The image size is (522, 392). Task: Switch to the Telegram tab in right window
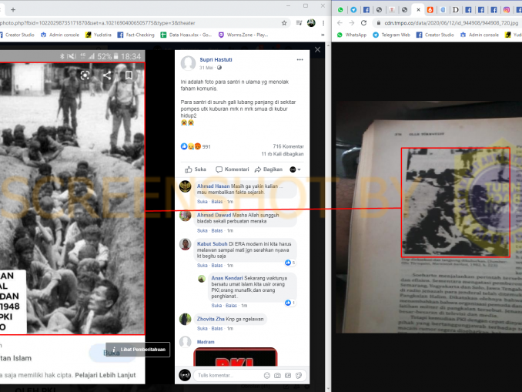point(353,10)
